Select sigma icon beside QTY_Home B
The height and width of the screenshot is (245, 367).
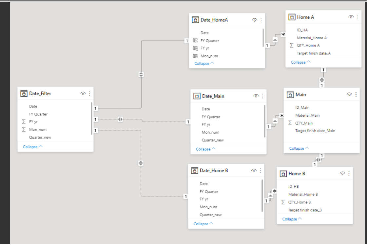(283, 202)
